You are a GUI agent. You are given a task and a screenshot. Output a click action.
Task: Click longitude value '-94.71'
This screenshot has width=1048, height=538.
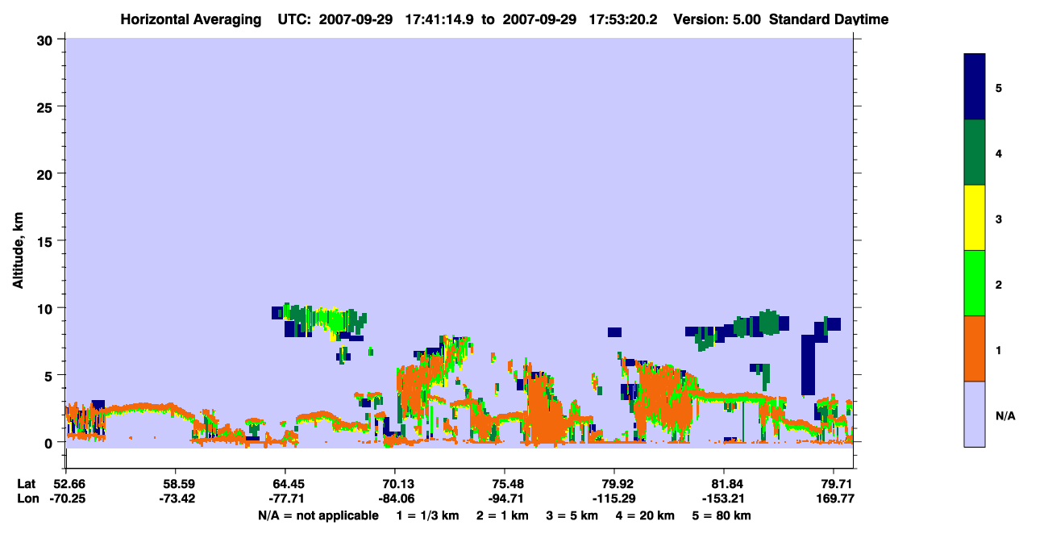pos(505,498)
